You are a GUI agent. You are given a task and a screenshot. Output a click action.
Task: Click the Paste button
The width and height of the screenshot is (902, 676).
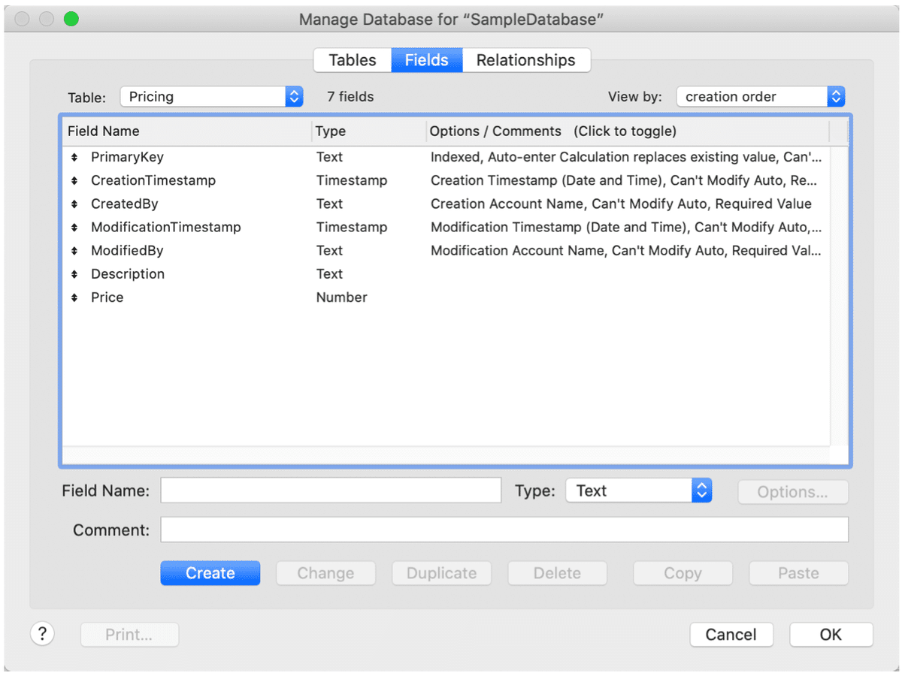(x=798, y=572)
